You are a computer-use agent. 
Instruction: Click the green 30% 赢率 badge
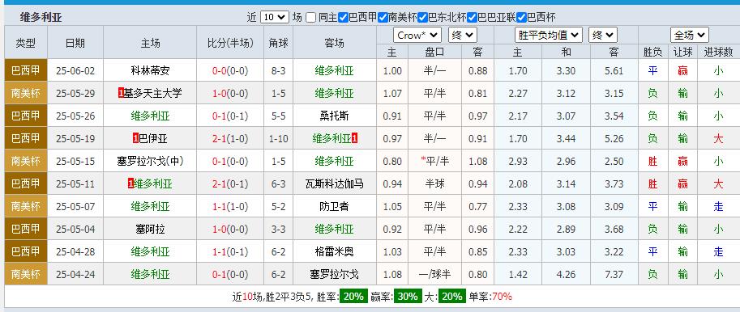(407, 297)
